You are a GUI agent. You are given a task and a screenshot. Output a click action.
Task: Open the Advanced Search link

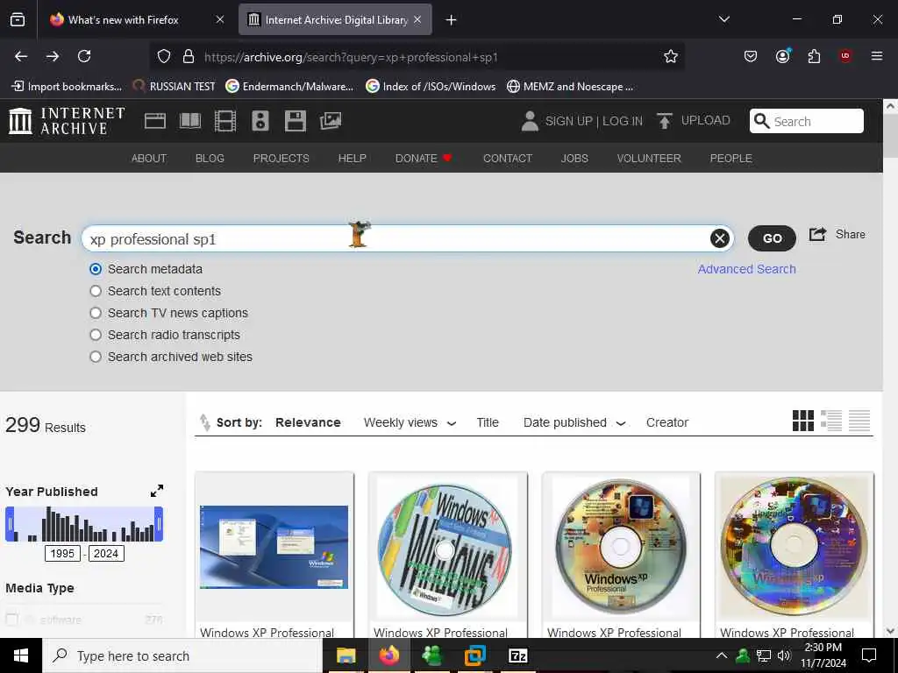tap(746, 269)
